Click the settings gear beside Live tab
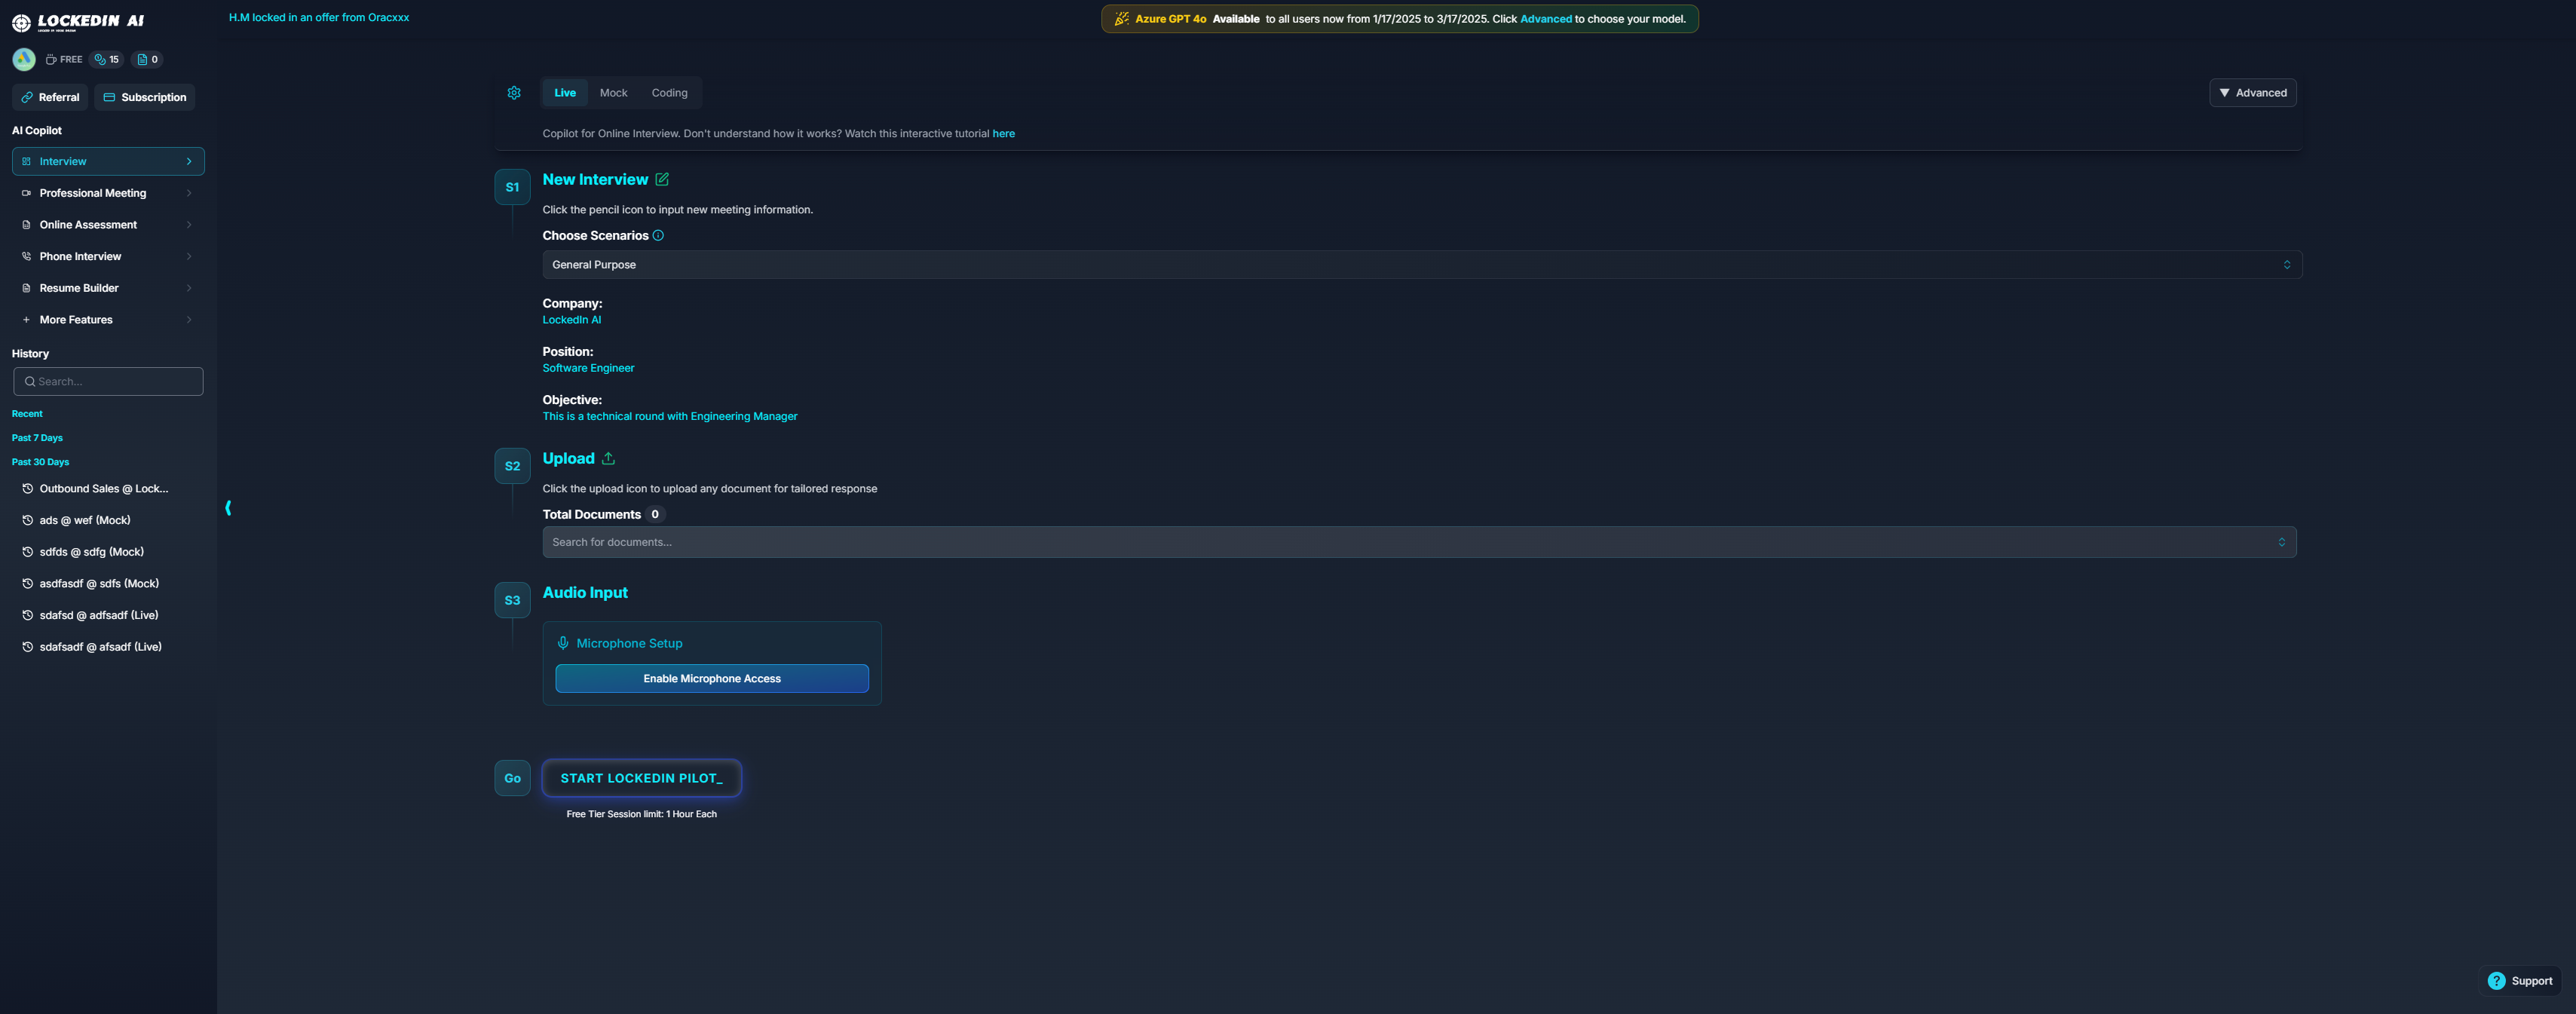The width and height of the screenshot is (2576, 1014). click(514, 93)
